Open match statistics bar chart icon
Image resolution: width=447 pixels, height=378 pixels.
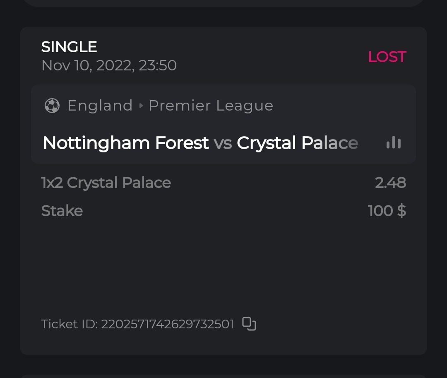(x=393, y=143)
